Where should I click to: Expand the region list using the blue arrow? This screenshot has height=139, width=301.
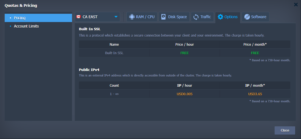pyautogui.click(x=116, y=17)
